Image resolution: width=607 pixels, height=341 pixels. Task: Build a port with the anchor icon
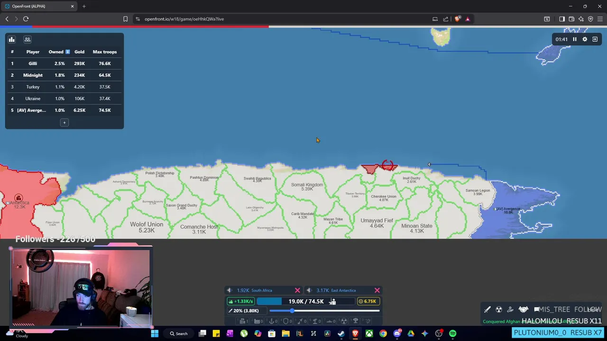pyautogui.click(x=272, y=321)
